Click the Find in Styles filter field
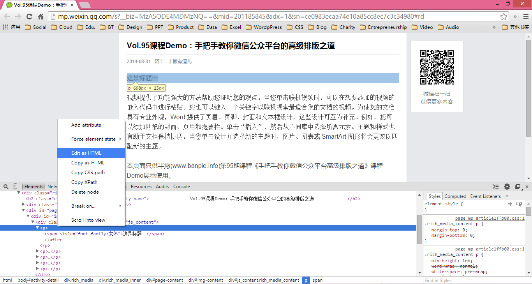 (x=473, y=280)
